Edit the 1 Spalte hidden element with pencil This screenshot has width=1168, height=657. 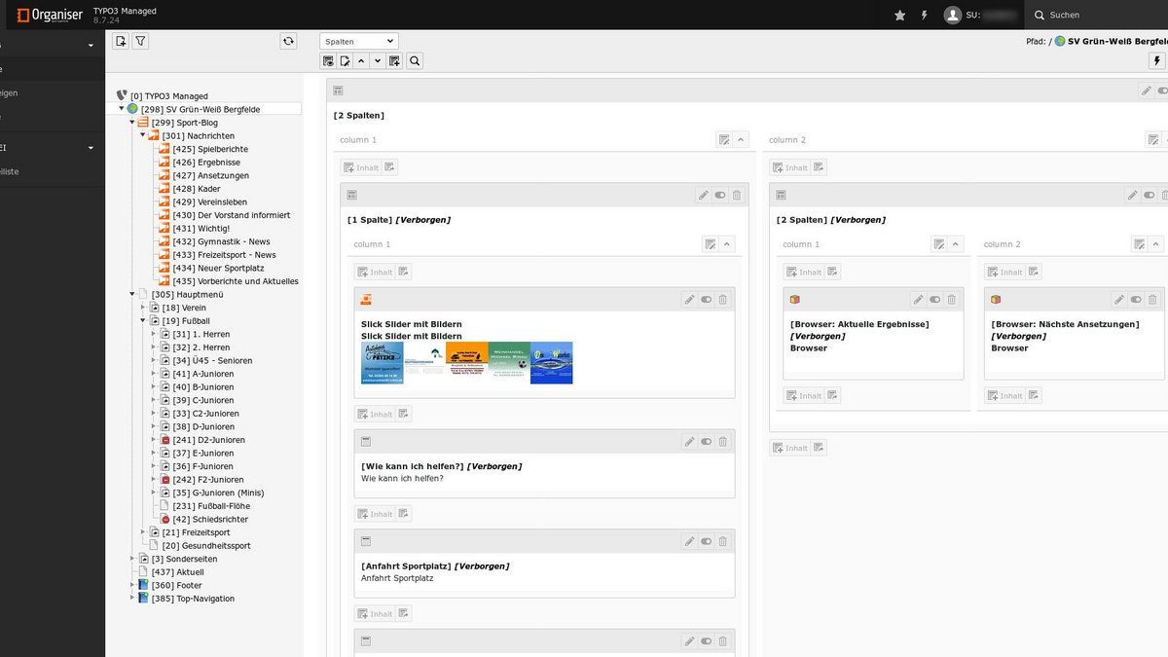703,195
